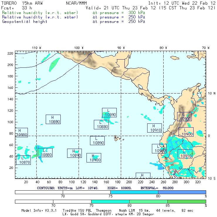The width and height of the screenshot is (217, 217).
Task: Click the 'KM: 2D Smagor' text
Action: pos(141,214)
